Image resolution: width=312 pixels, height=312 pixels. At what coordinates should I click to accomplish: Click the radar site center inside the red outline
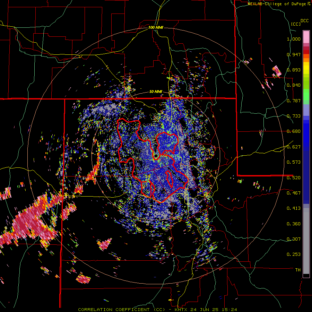point(156,156)
